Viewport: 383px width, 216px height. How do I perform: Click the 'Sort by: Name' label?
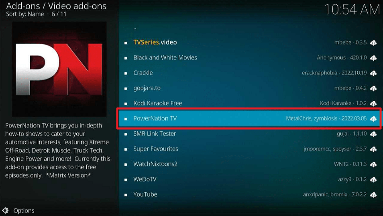pyautogui.click(x=25, y=14)
